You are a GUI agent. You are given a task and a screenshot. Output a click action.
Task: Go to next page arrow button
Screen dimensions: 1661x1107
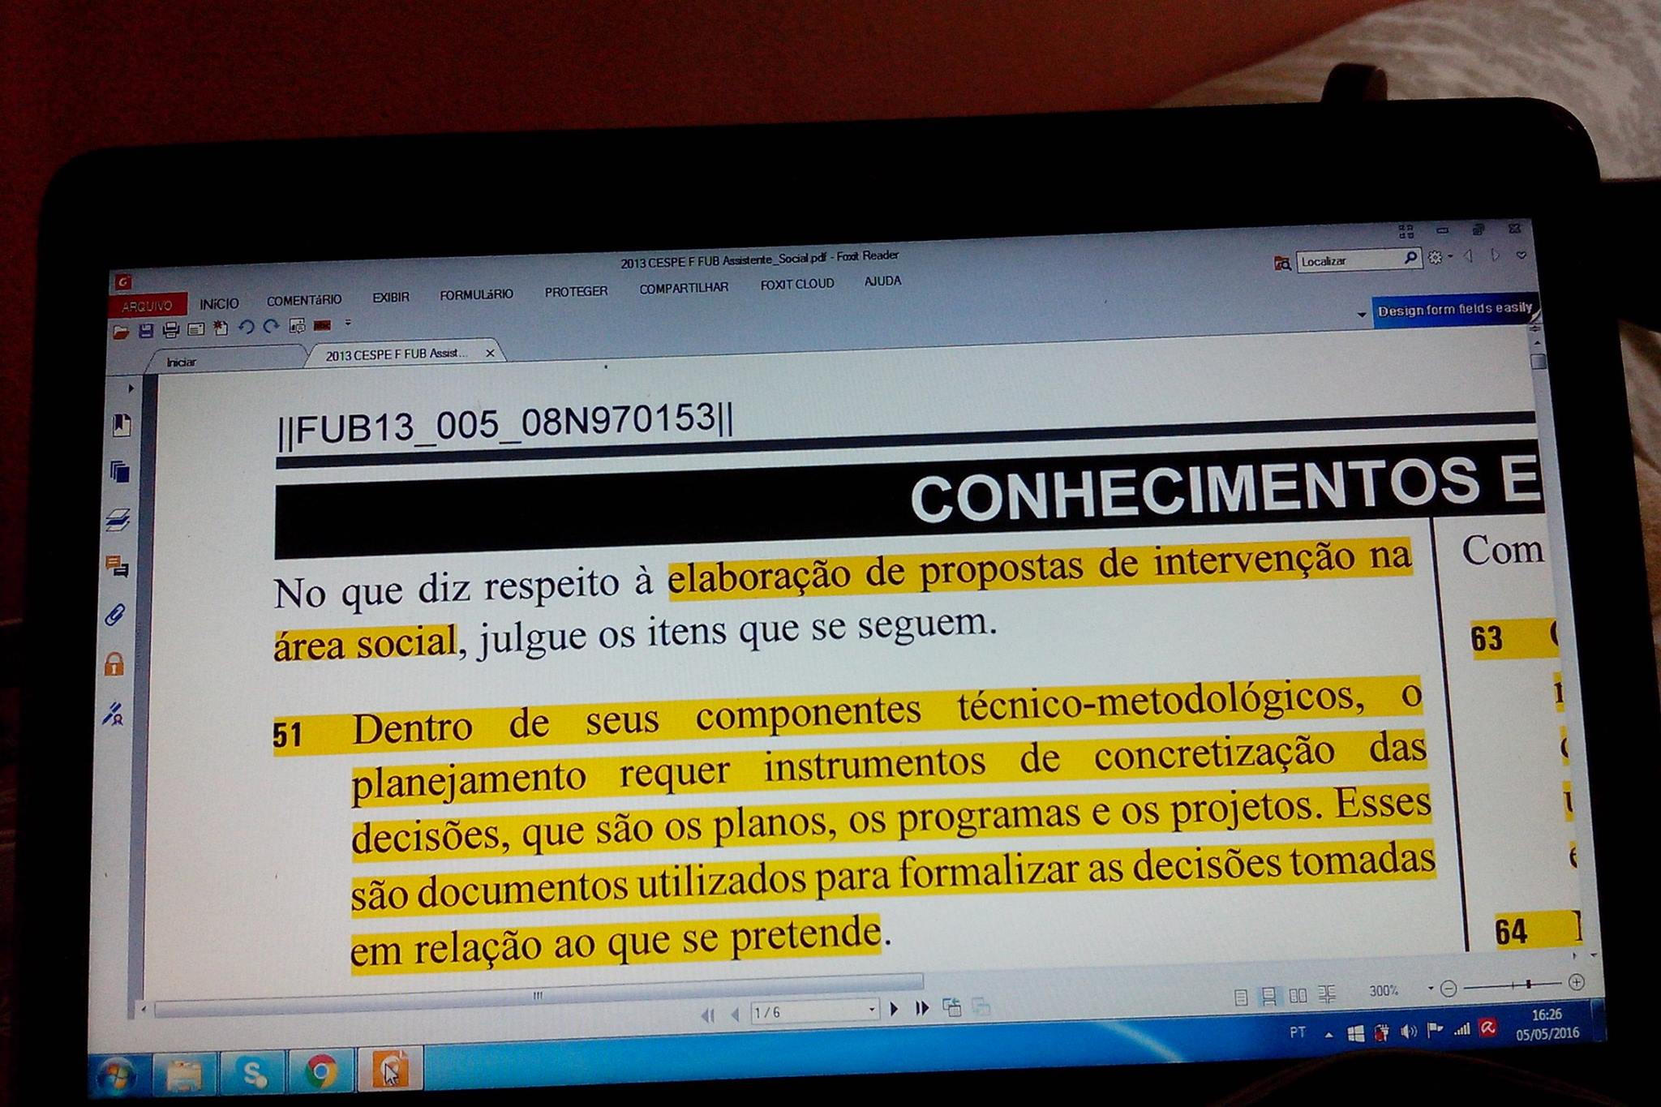tap(894, 1009)
